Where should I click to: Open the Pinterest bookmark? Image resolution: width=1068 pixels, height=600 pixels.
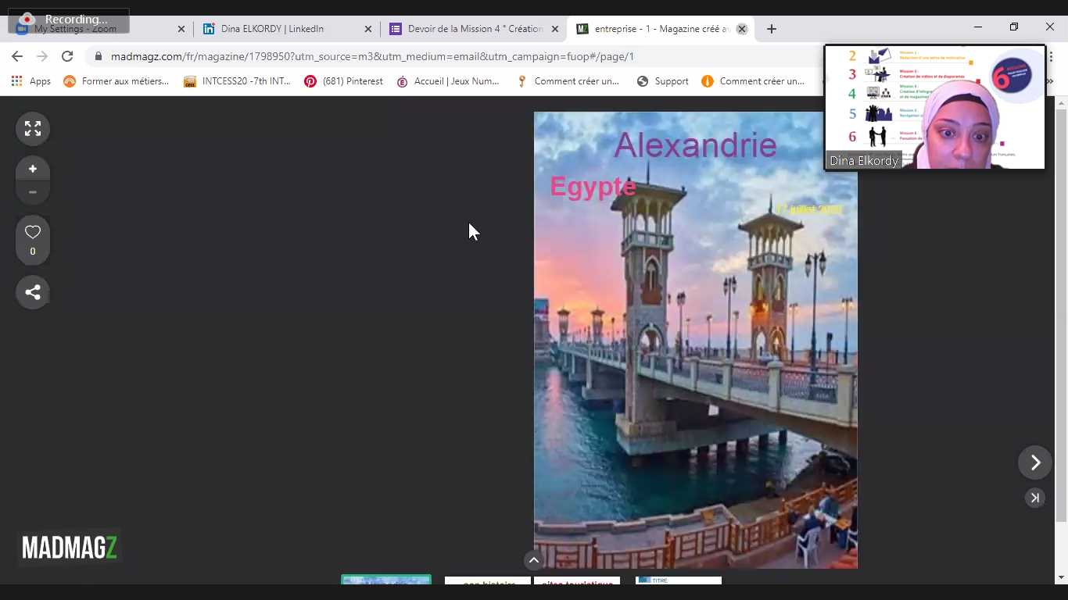[344, 81]
